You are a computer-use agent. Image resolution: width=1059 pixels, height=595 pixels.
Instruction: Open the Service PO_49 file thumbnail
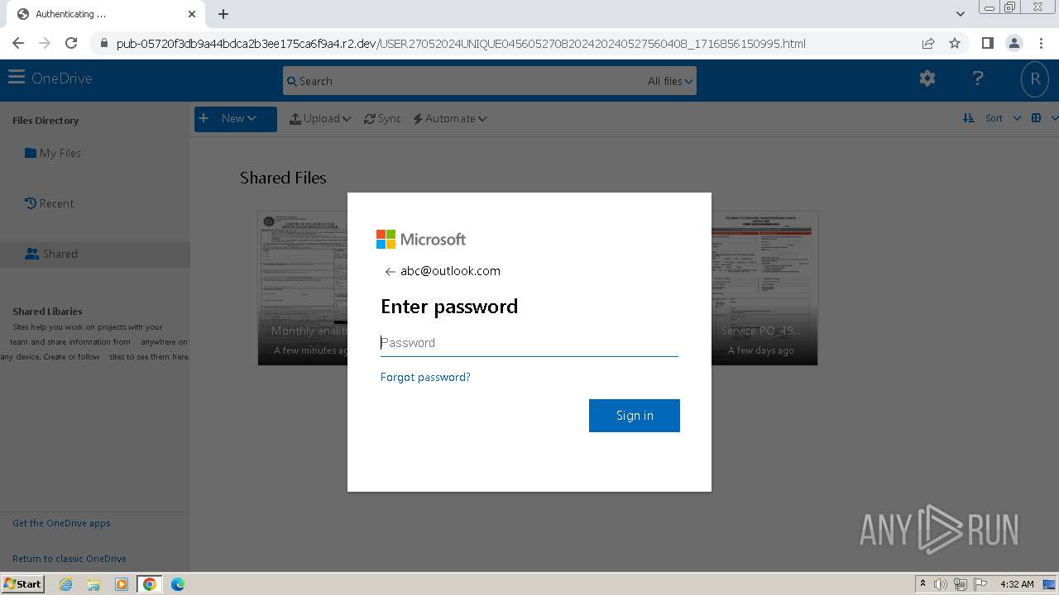[x=764, y=288]
